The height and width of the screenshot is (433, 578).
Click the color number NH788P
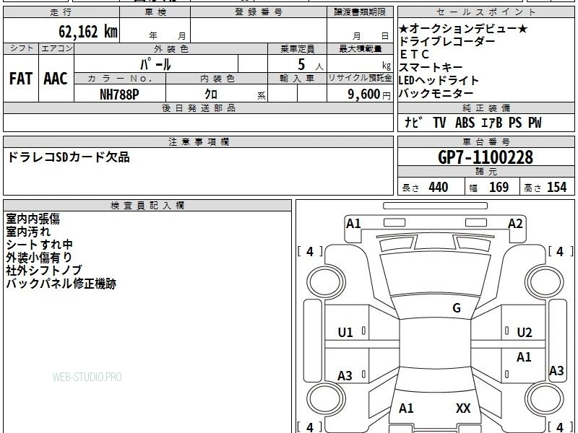[x=119, y=95]
